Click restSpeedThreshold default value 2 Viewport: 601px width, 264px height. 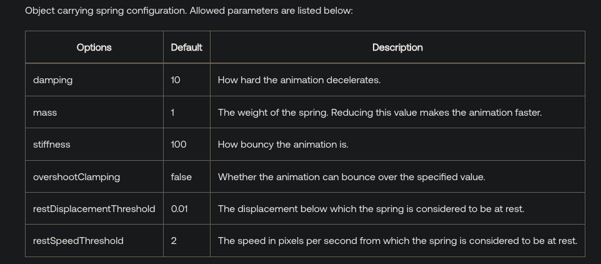(174, 241)
